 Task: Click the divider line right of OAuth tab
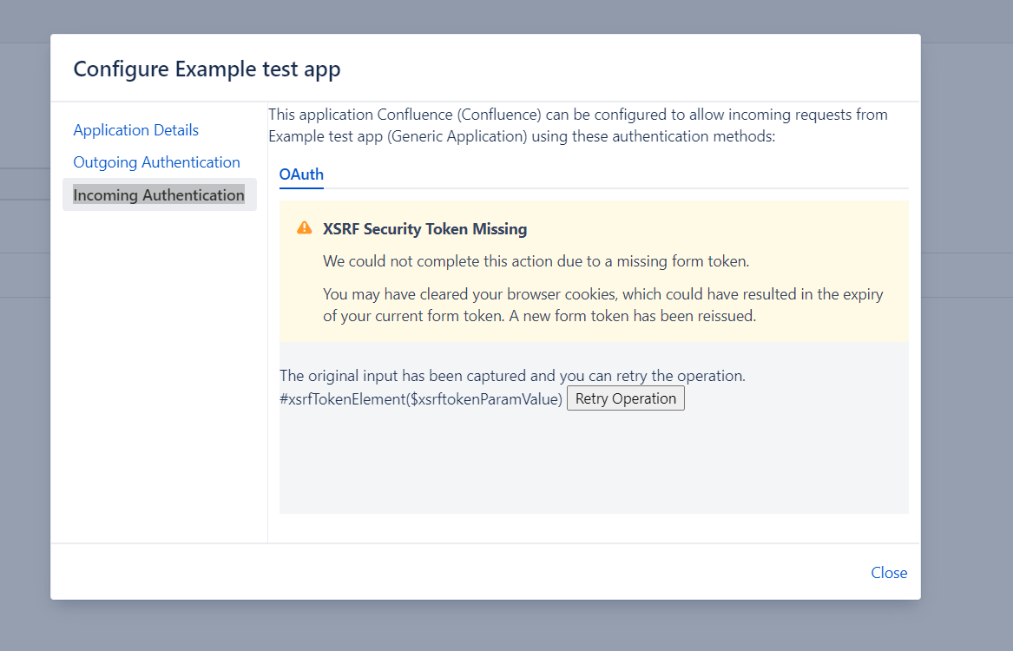click(615, 188)
